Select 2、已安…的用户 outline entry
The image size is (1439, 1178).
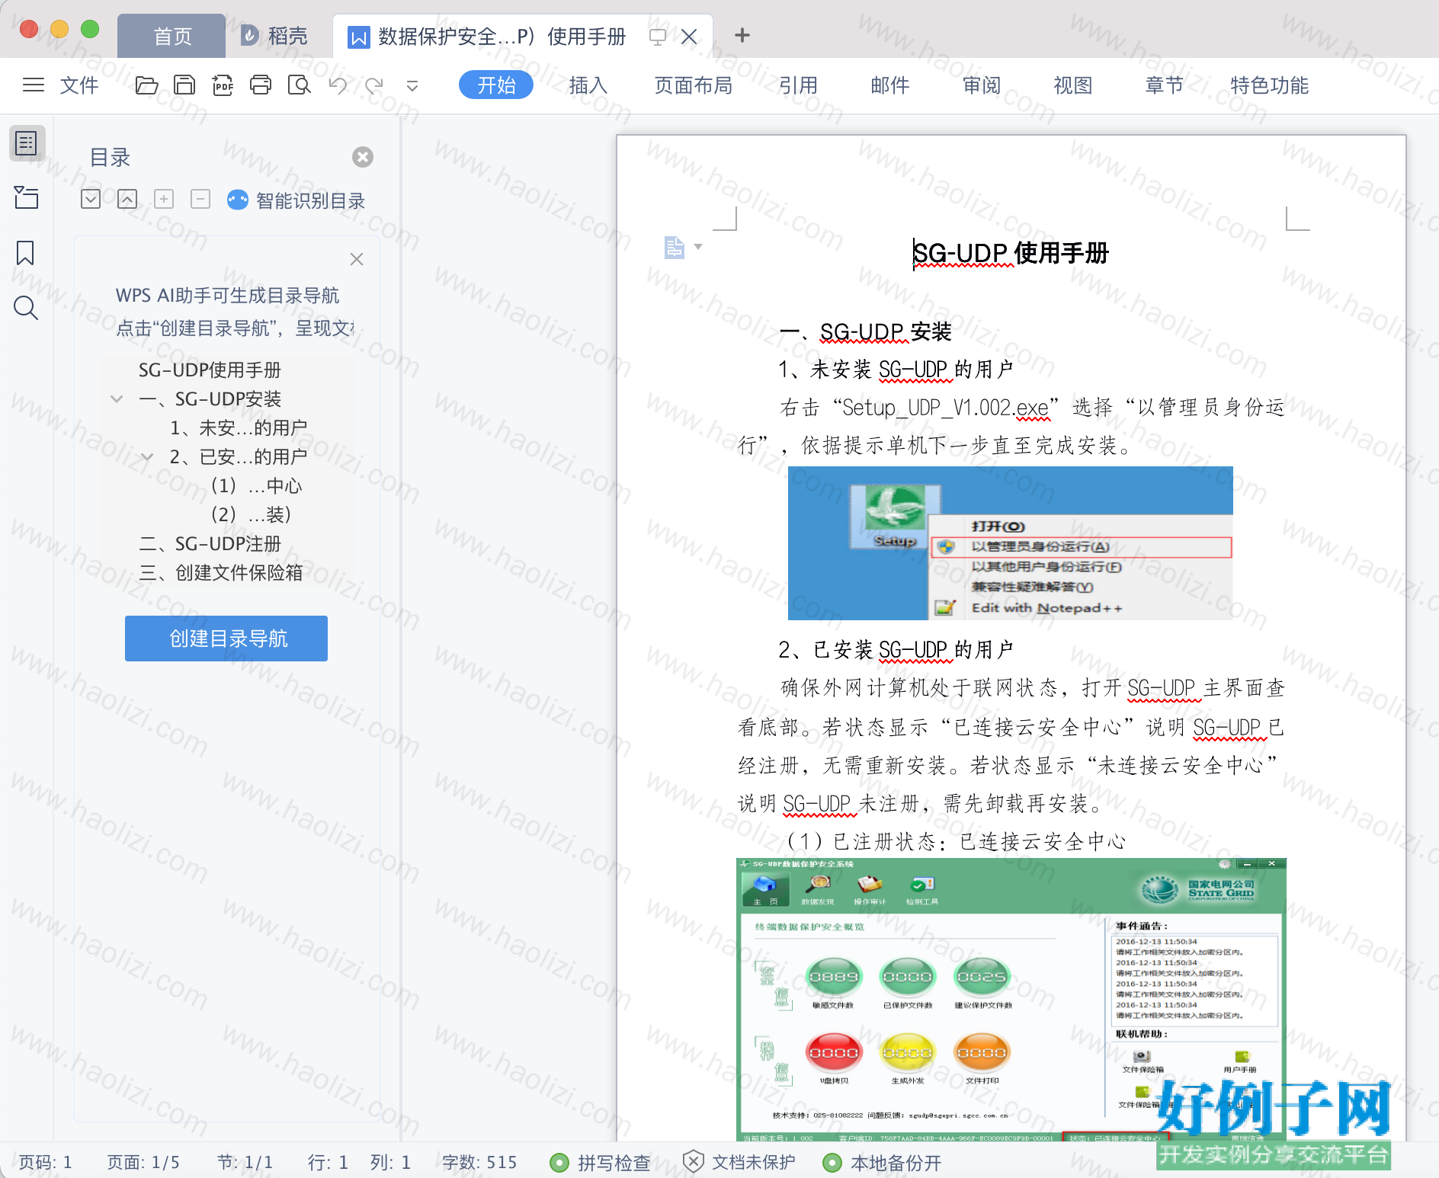click(239, 457)
